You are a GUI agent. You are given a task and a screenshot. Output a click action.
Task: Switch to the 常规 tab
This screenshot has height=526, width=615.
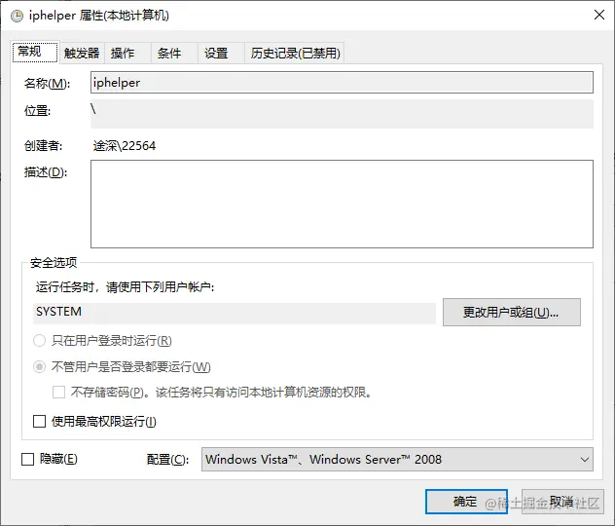click(x=35, y=52)
